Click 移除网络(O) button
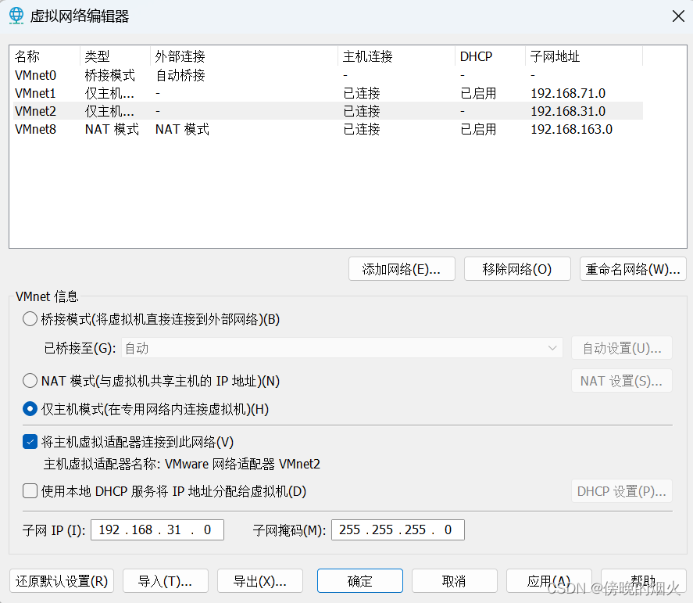This screenshot has width=693, height=603. [517, 269]
